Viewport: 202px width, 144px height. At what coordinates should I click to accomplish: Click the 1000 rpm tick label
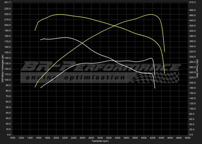pyautogui.click(x=13, y=138)
